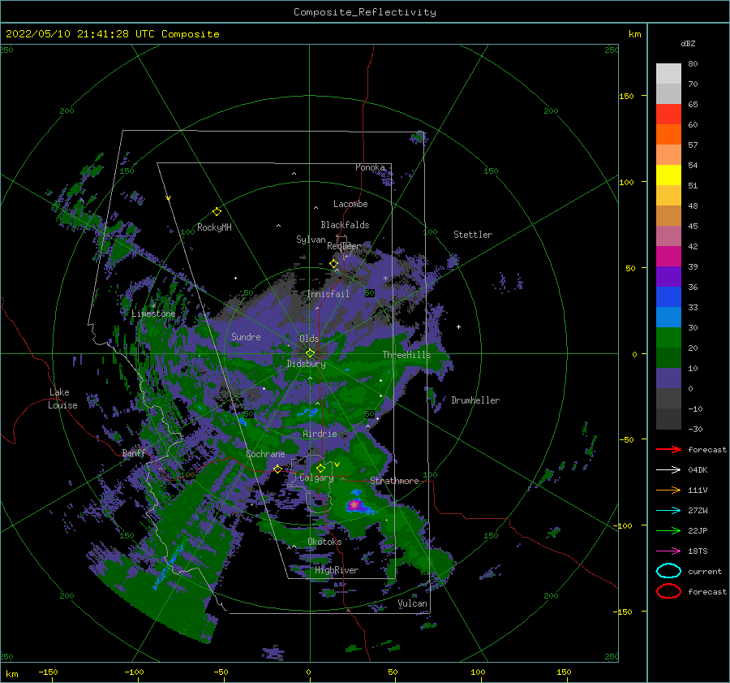730x683 pixels.
Task: Click the 'HighRiver' city label
Action: [x=336, y=570]
